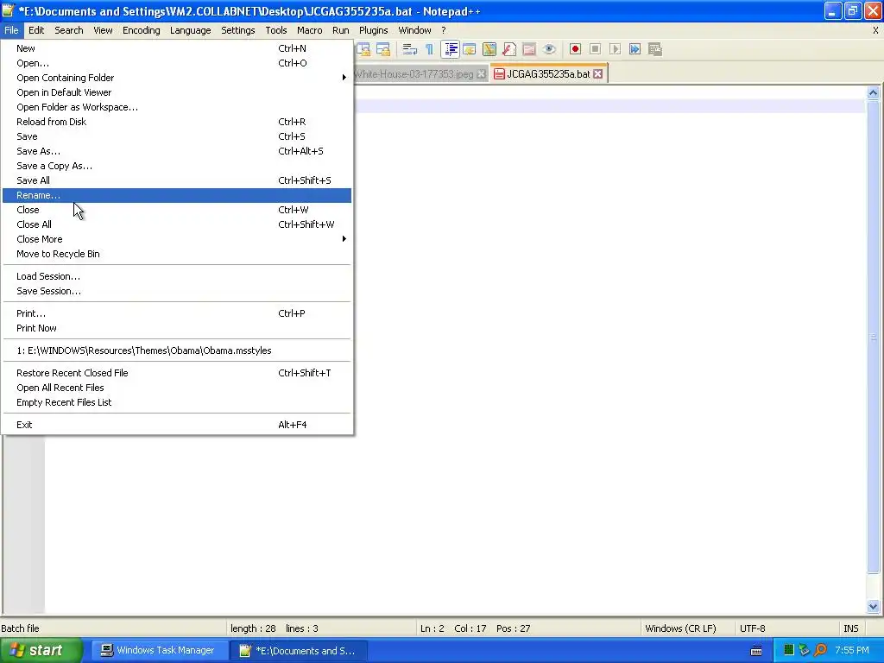Choose Restore Recent Closed File
Viewport: 884px width, 663px height.
tap(176, 373)
